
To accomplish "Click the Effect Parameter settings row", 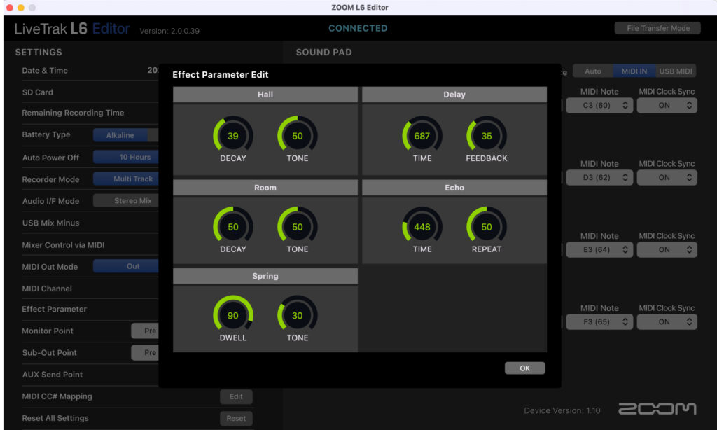I will click(x=90, y=310).
